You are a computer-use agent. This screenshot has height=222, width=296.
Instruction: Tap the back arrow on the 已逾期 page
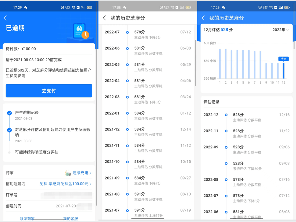(5, 18)
